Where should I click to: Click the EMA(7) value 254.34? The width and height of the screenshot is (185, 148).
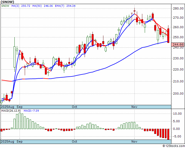point(71,6)
